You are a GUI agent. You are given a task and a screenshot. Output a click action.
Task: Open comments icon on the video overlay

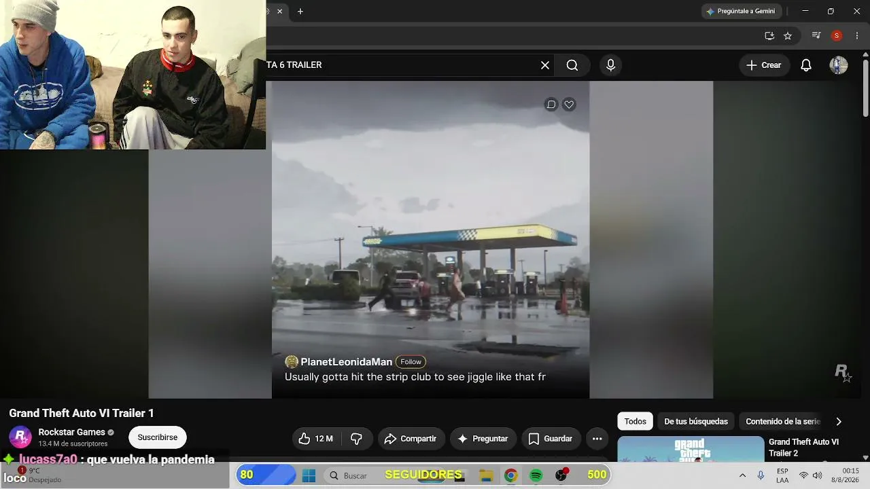[551, 104]
